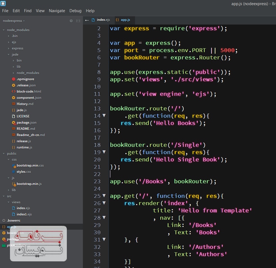276x268 pixels.
Task: Open the Find menu
Action: (28, 11)
